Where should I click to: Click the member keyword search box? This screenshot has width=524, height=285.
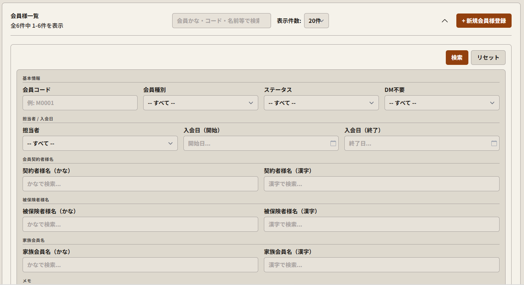click(x=221, y=20)
